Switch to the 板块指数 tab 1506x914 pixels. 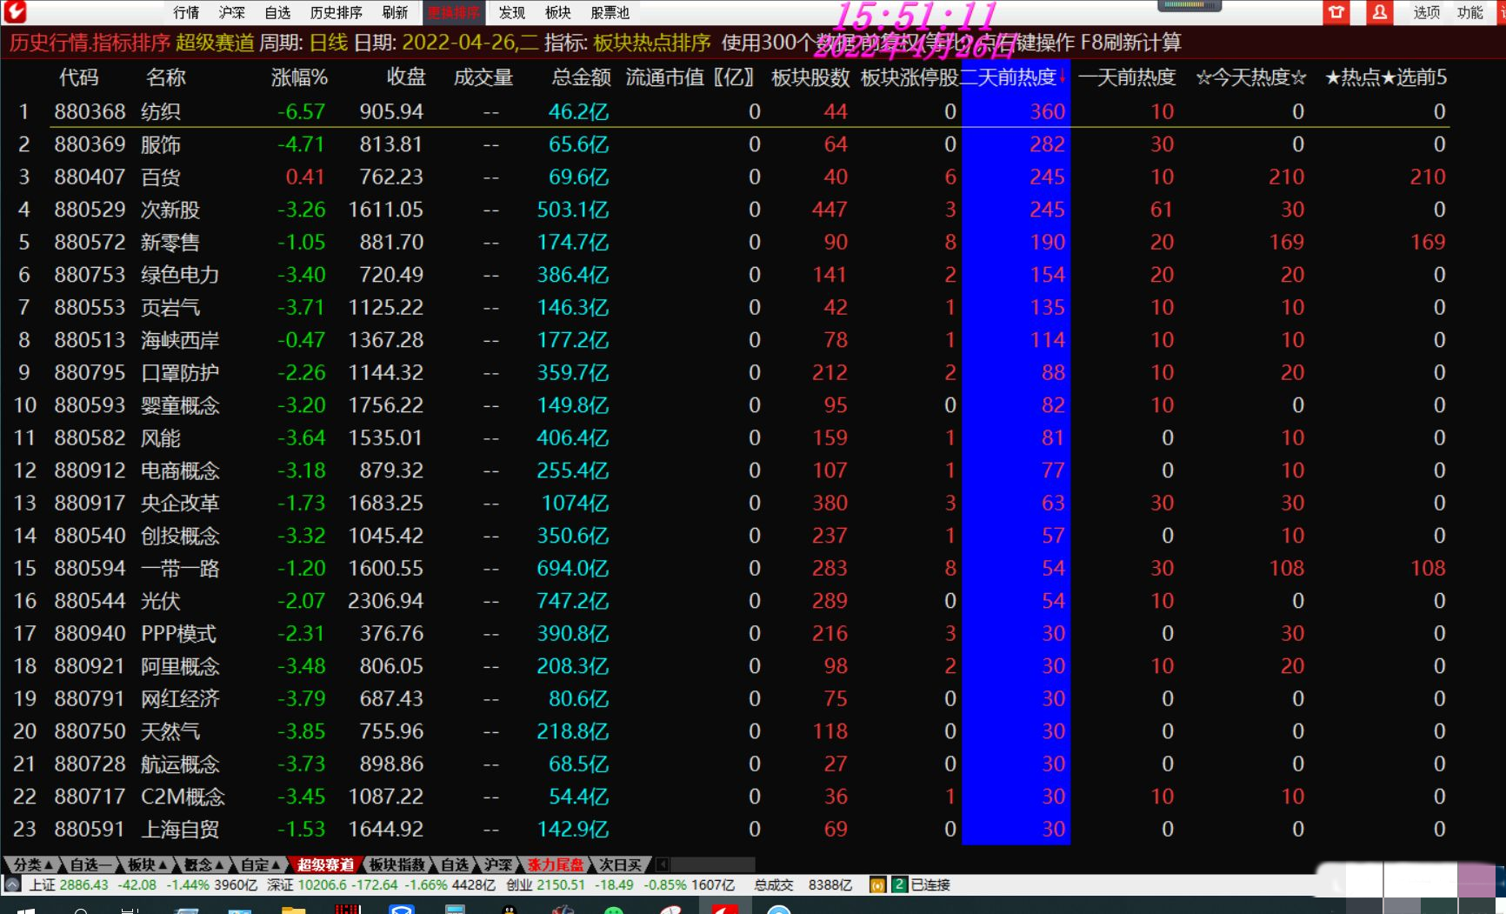click(396, 864)
